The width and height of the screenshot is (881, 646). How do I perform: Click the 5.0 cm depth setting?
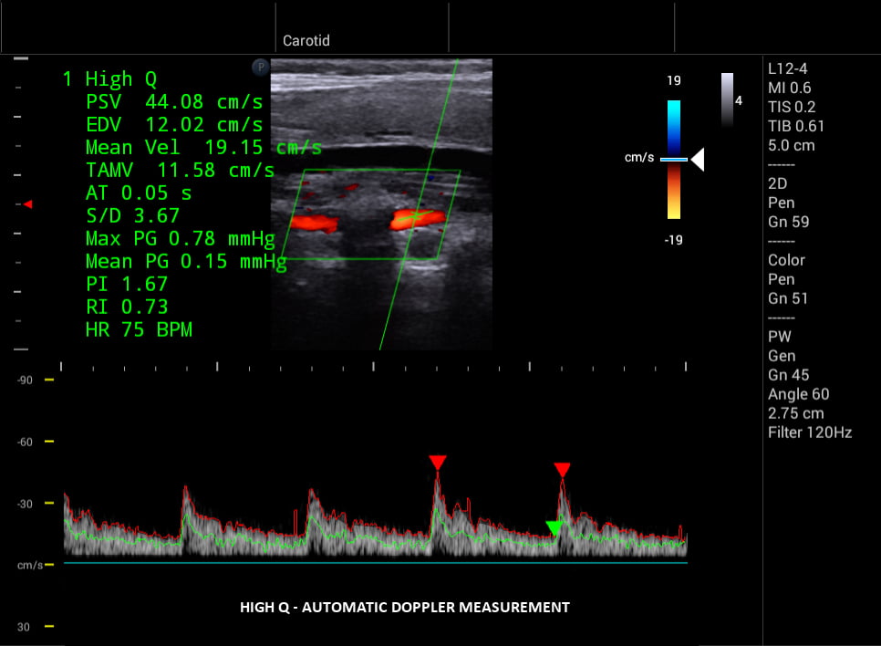pos(791,145)
